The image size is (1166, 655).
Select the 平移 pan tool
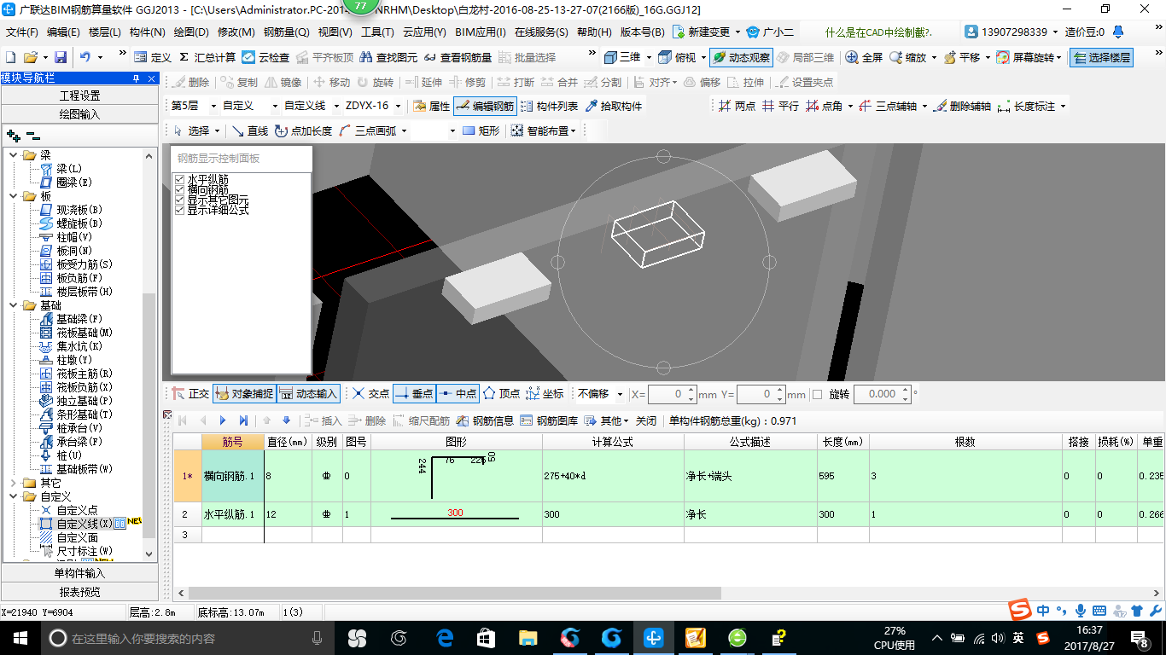pos(962,57)
